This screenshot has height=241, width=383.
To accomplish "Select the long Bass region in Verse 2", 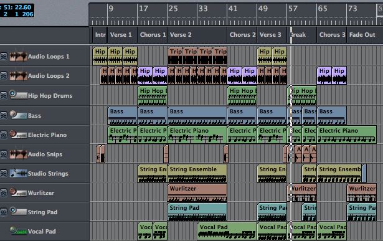I will point(197,115).
